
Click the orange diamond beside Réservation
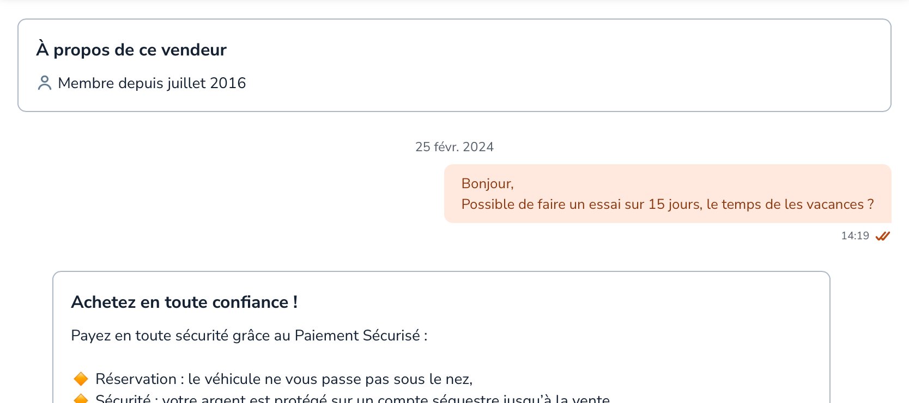pos(81,379)
